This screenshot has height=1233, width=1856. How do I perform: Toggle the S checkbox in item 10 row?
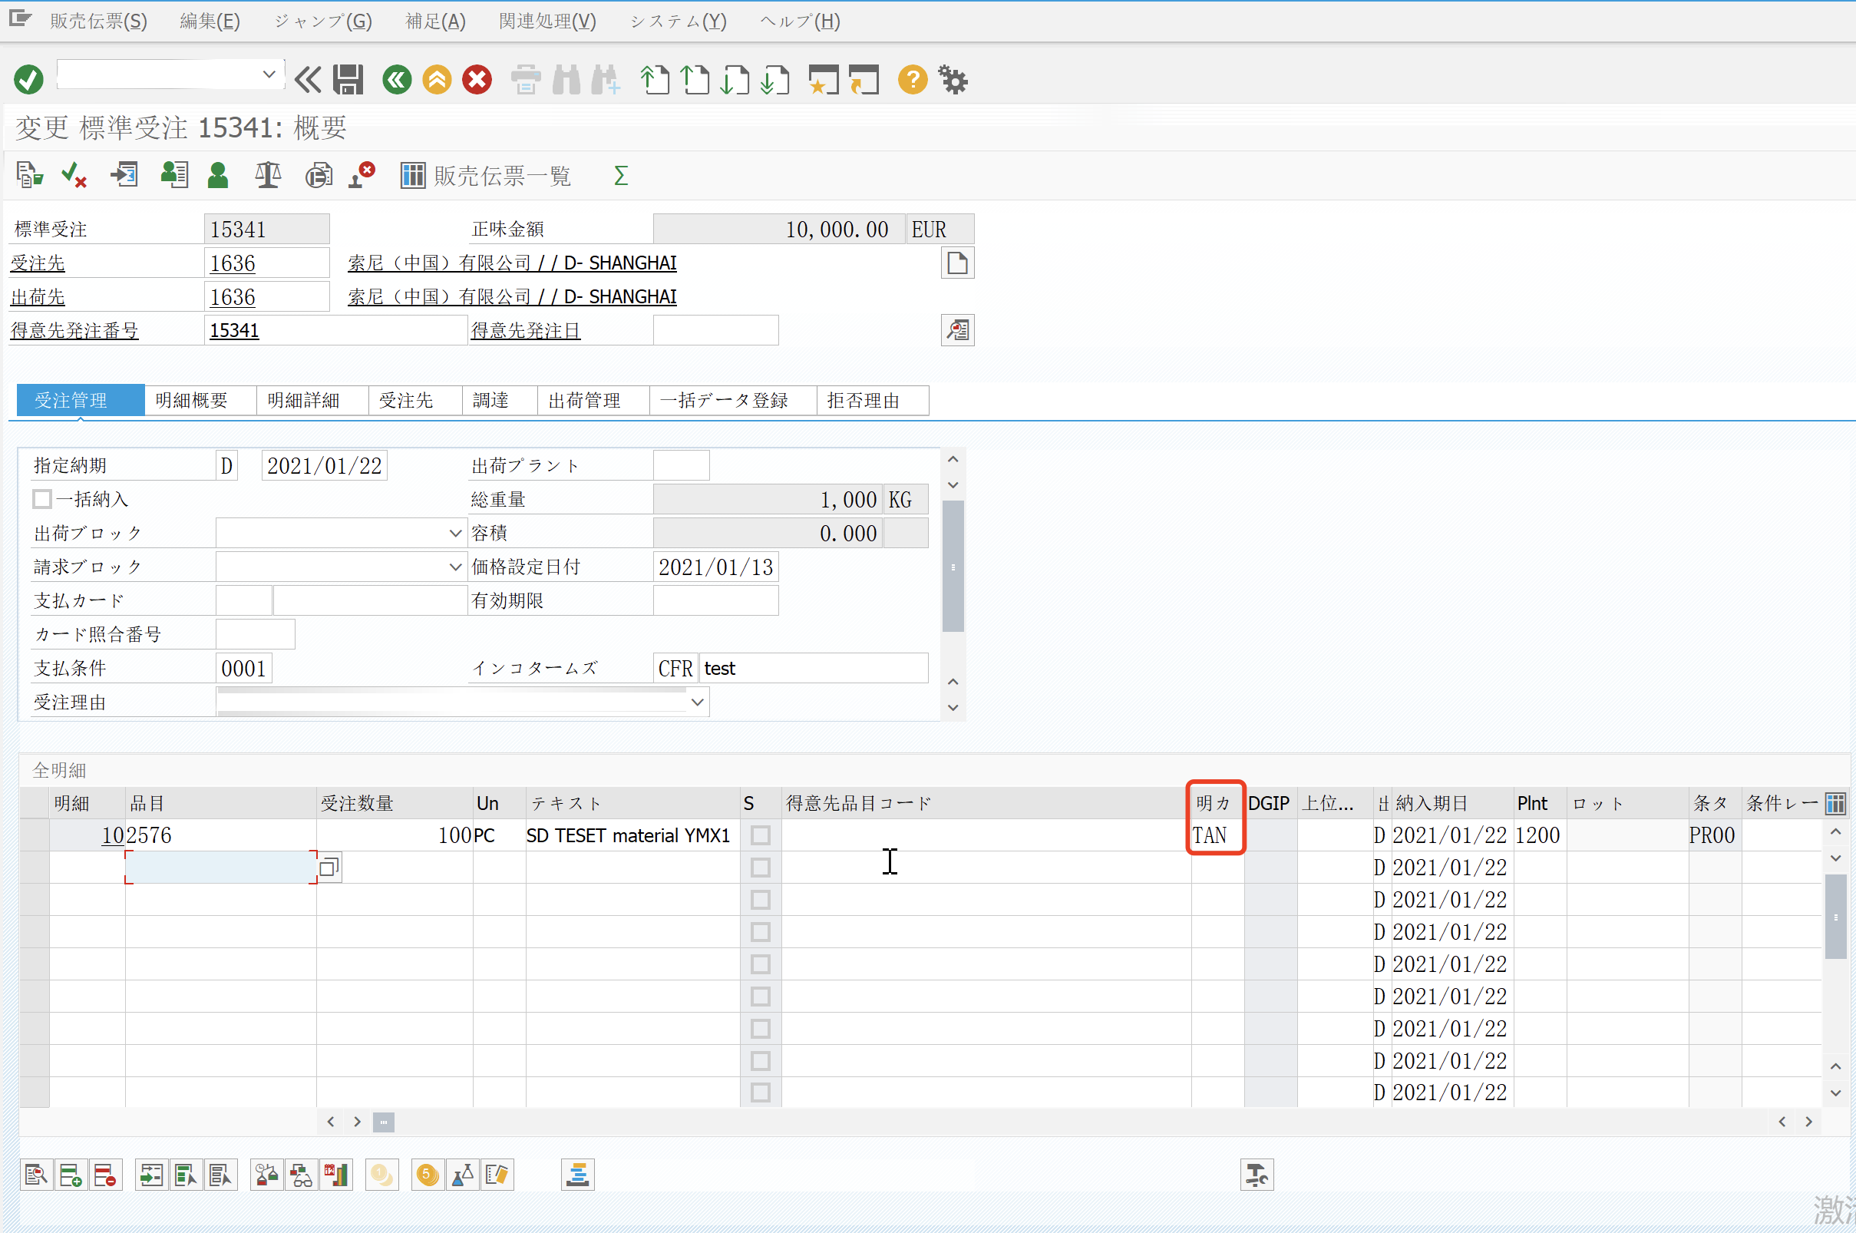point(760,835)
